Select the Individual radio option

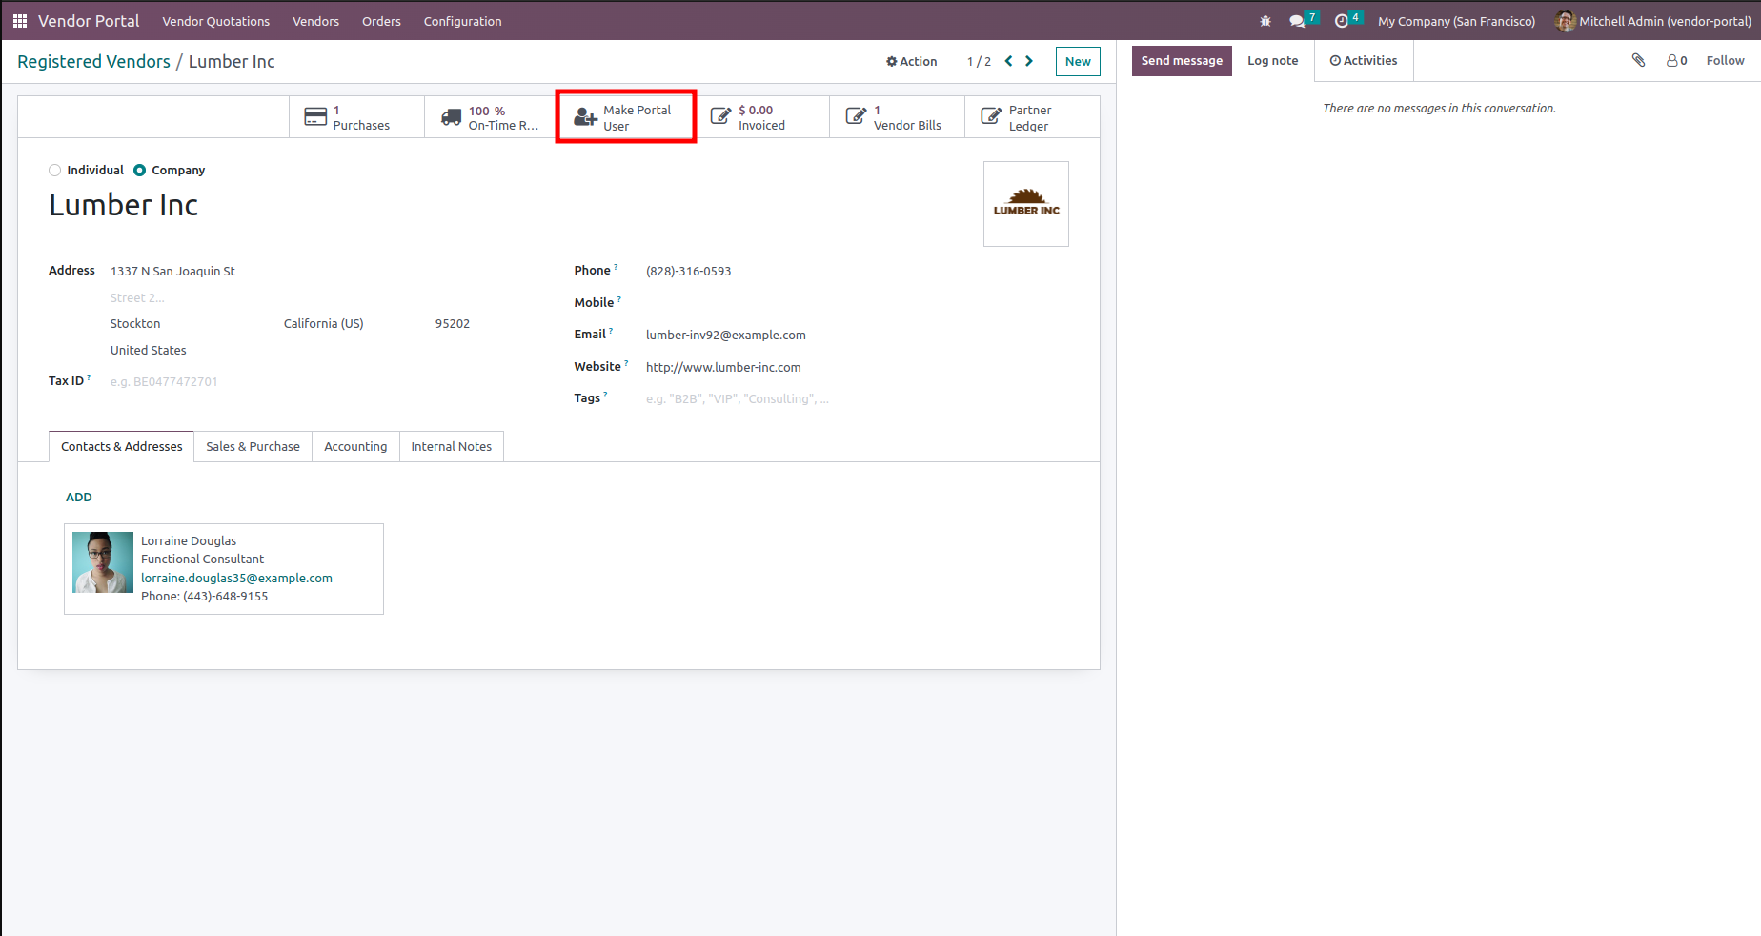coord(55,171)
